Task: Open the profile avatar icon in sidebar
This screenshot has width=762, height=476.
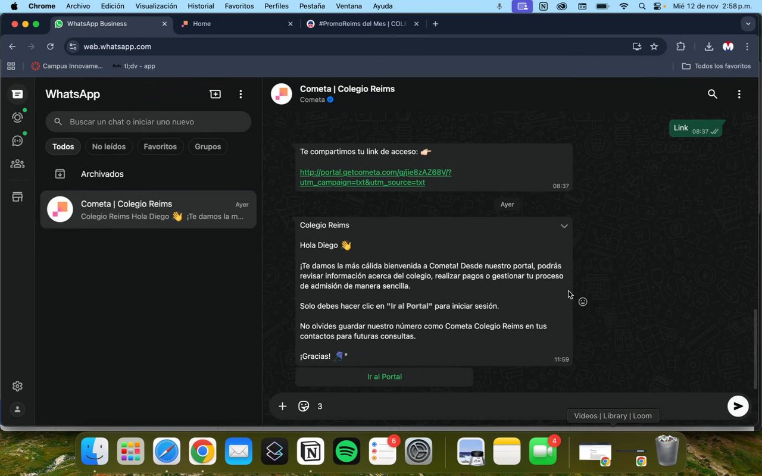Action: 17,409
